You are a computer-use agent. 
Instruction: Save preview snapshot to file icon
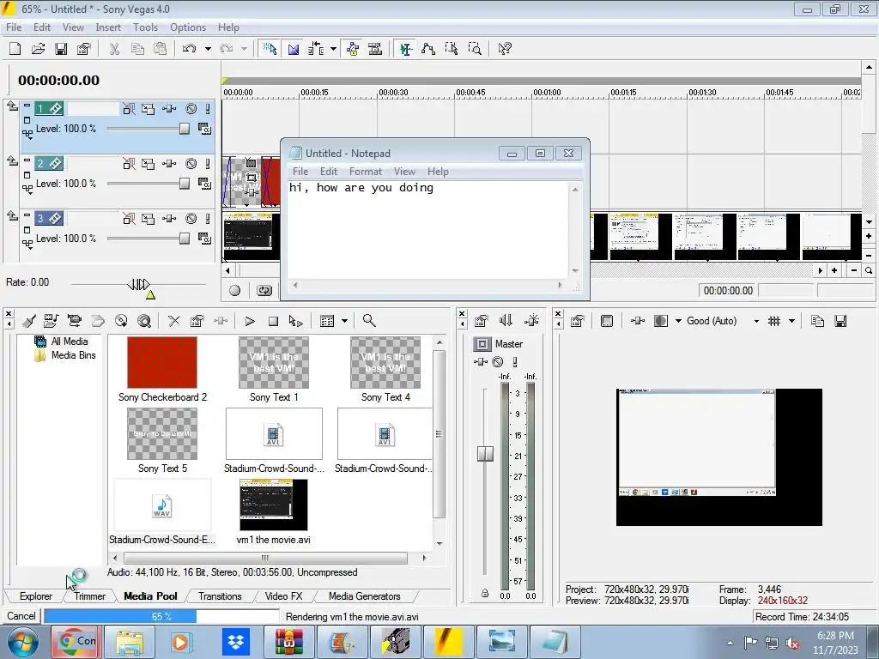(840, 321)
